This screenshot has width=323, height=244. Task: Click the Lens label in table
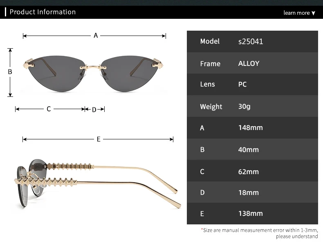pos(207,84)
